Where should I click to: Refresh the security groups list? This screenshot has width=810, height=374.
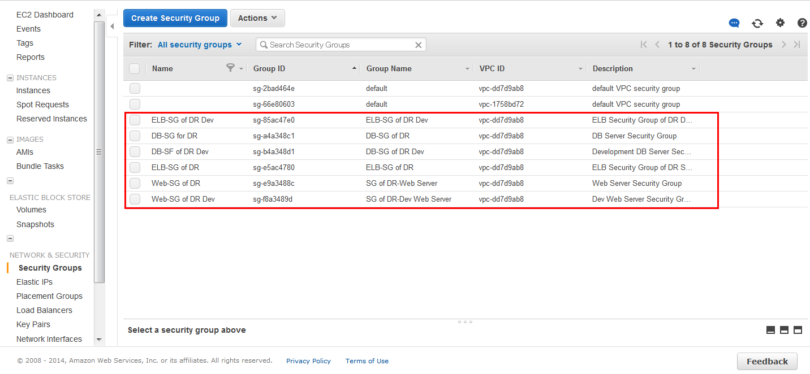(x=757, y=23)
